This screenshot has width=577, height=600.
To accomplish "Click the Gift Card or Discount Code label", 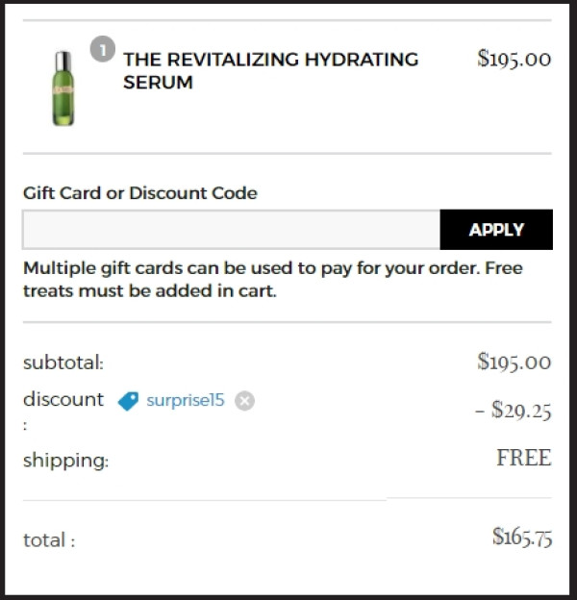I will pos(140,193).
